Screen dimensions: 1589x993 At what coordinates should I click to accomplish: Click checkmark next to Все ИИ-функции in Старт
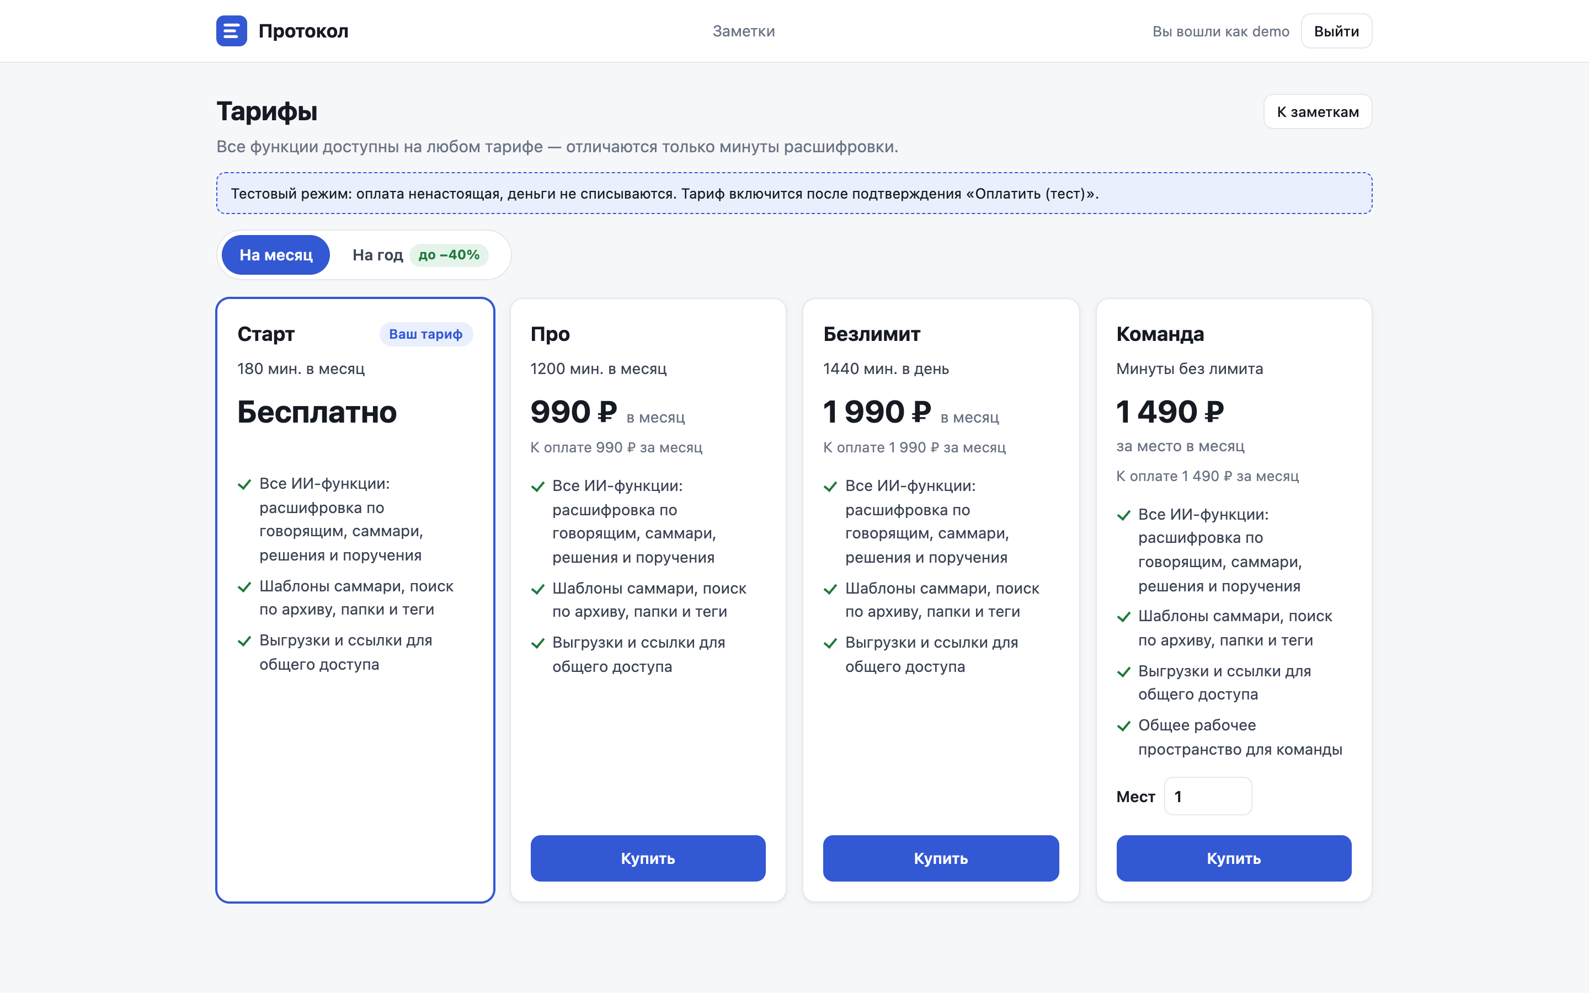244,485
